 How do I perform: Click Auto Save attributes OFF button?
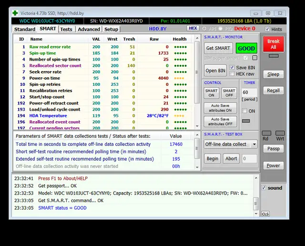(220, 122)
